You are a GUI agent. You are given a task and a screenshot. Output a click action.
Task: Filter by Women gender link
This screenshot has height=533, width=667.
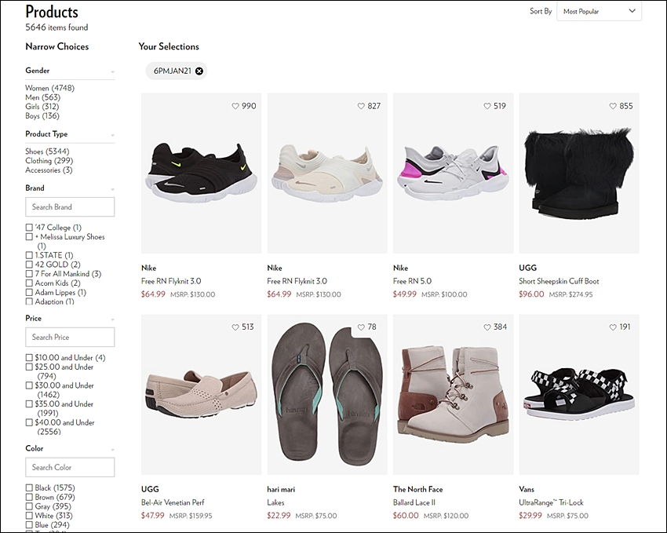pos(37,88)
